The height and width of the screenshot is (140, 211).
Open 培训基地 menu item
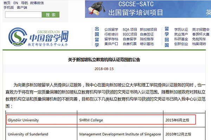coord(147,44)
